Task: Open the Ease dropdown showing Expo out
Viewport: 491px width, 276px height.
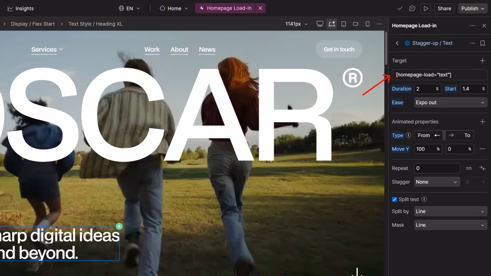Action: pyautogui.click(x=451, y=102)
